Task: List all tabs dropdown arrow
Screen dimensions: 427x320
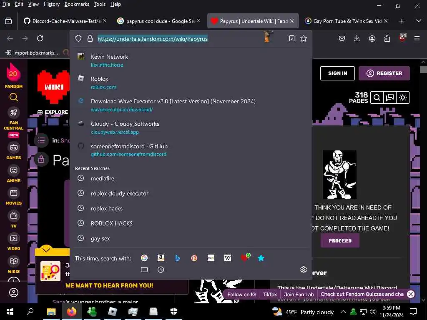Action: point(419,21)
